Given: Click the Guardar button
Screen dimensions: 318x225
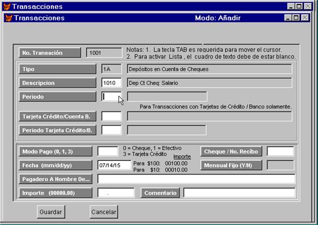Looking at the screenshot, I should (51, 212).
